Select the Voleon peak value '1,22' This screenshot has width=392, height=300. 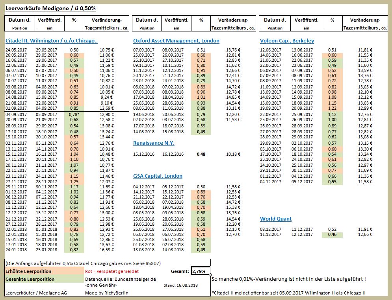(x=332, y=108)
